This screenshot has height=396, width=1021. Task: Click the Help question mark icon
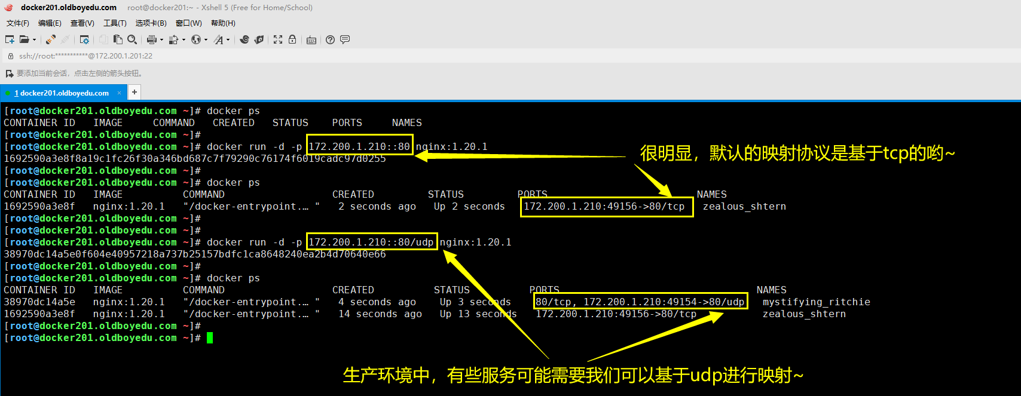point(330,39)
